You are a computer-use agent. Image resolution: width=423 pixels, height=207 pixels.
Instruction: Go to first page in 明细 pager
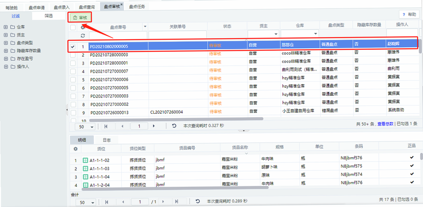point(107,202)
